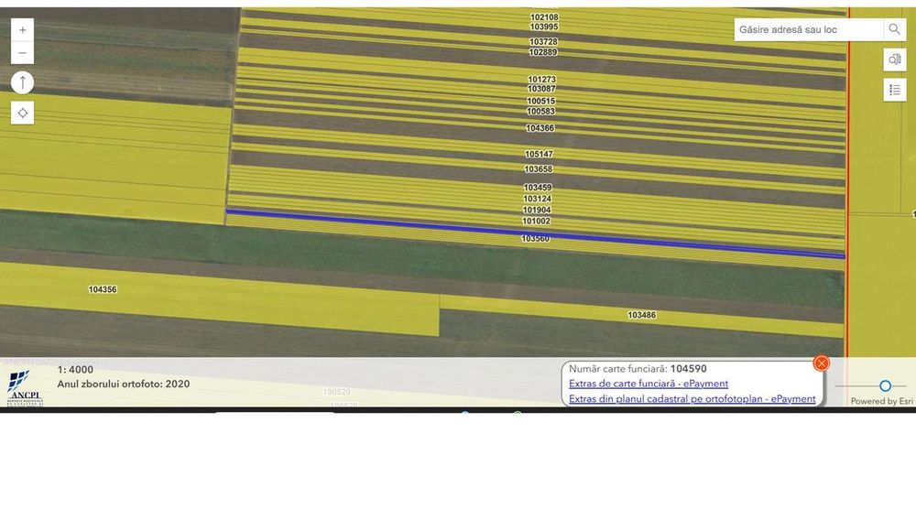Select parcel labeled 105147

(x=539, y=155)
